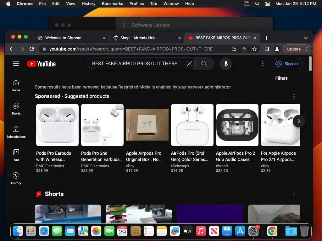Click install app icon in address bar
This screenshot has width=322, height=241.
point(234,49)
